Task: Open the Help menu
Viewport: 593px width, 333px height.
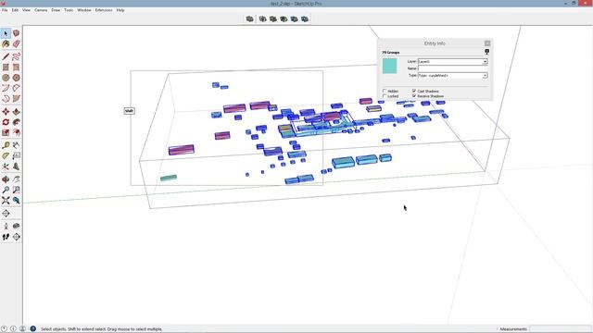Action: pos(120,10)
